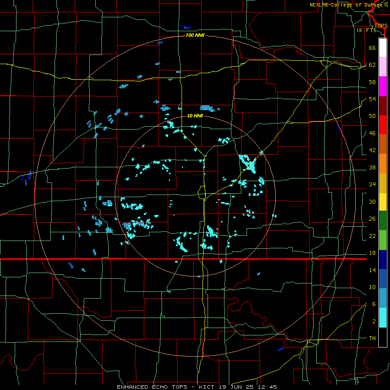Click the 'TOPS' legend title

click(x=381, y=26)
